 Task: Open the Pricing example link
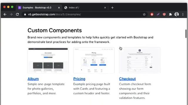(x=79, y=79)
